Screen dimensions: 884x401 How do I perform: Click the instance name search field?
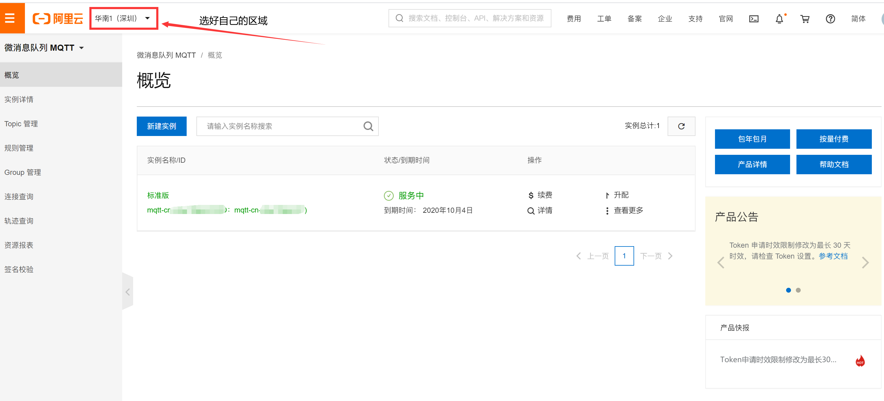[287, 126]
